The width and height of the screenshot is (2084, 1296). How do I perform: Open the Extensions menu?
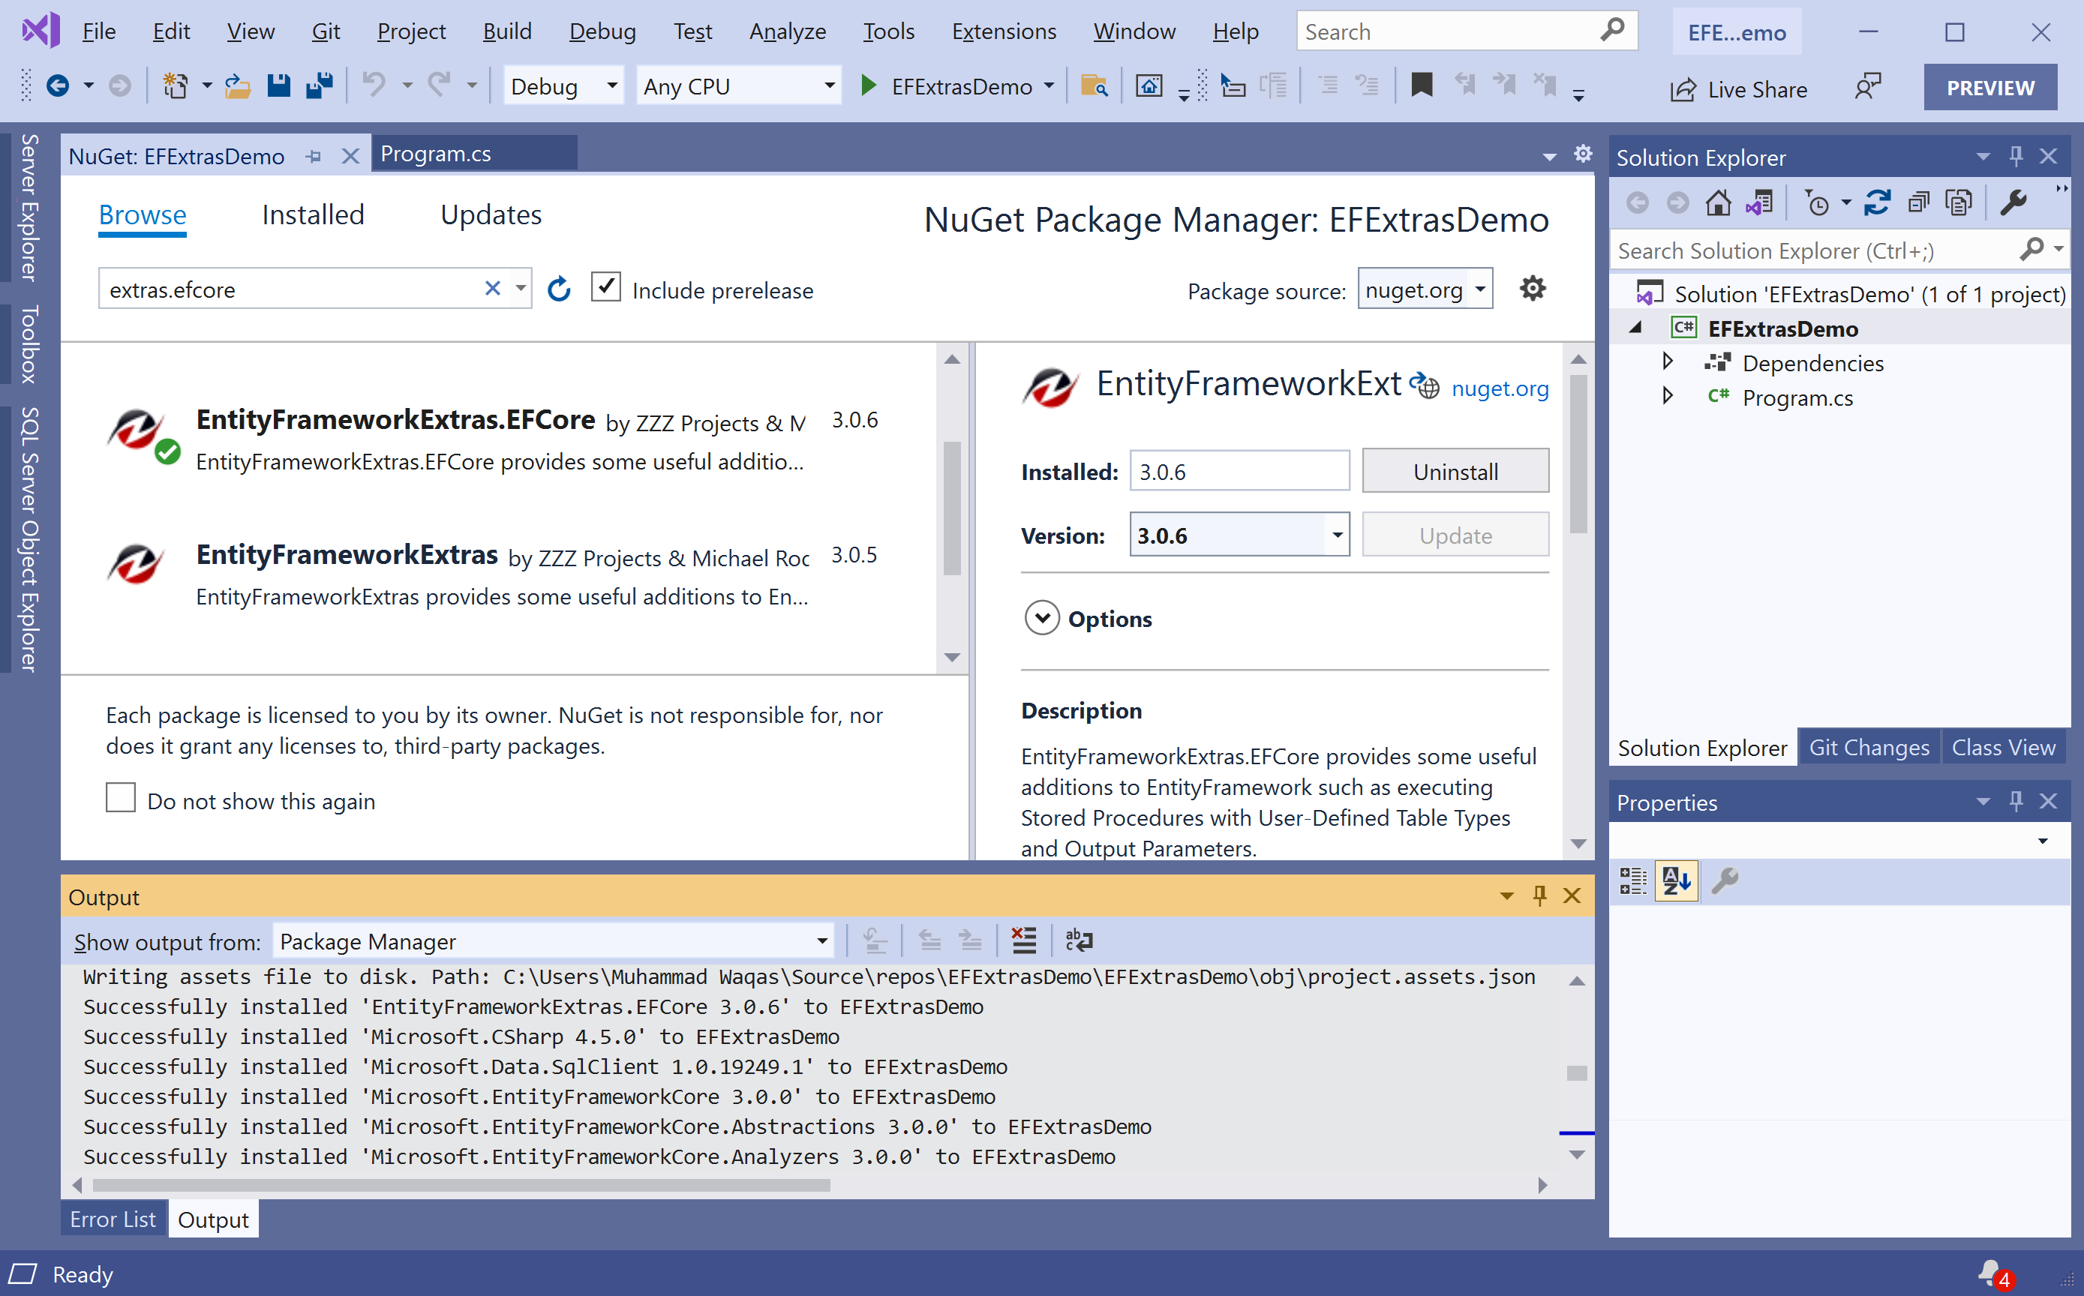tap(1003, 31)
